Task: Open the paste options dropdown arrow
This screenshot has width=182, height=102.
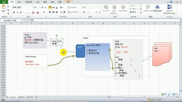Action: click(x=3, y=13)
